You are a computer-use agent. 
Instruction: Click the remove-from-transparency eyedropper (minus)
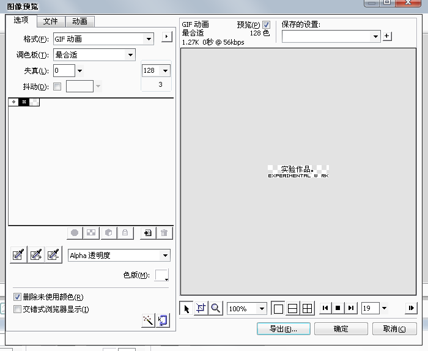click(x=54, y=255)
